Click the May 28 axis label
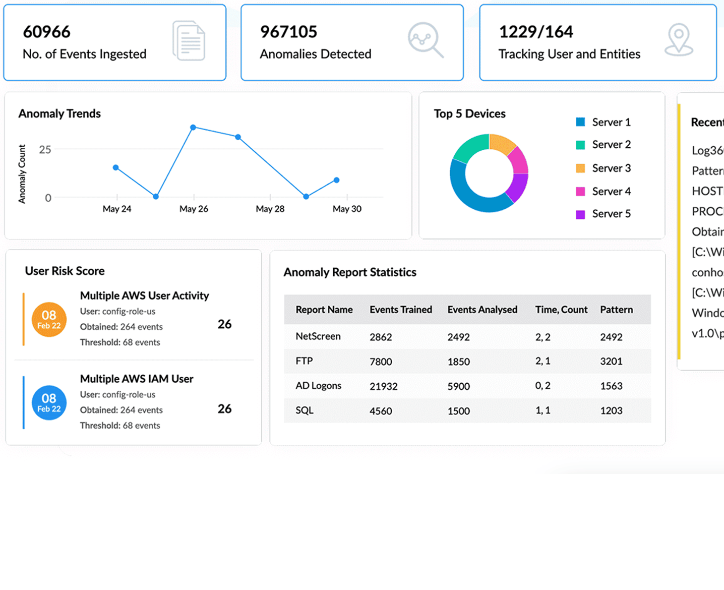 click(x=270, y=209)
